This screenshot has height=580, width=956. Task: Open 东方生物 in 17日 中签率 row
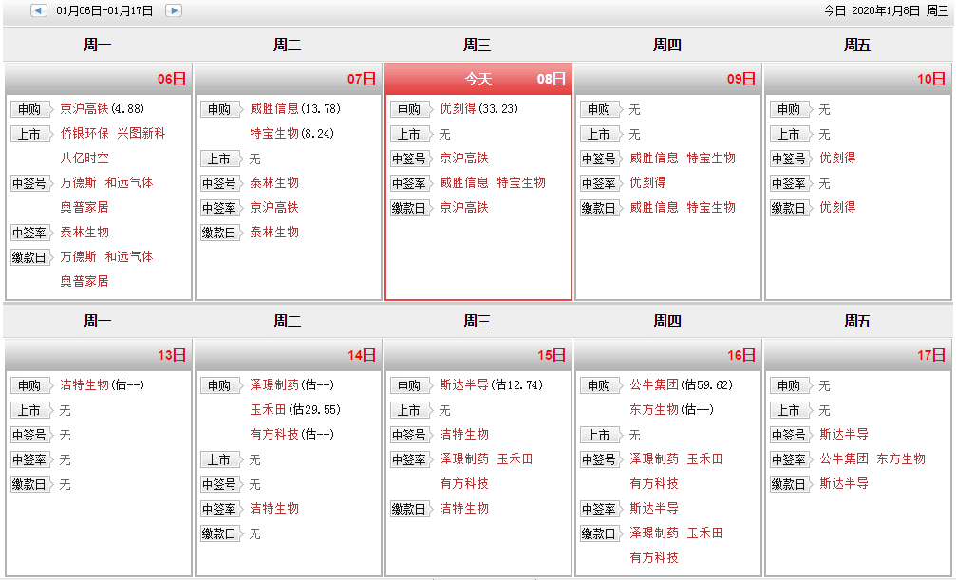coord(901,458)
